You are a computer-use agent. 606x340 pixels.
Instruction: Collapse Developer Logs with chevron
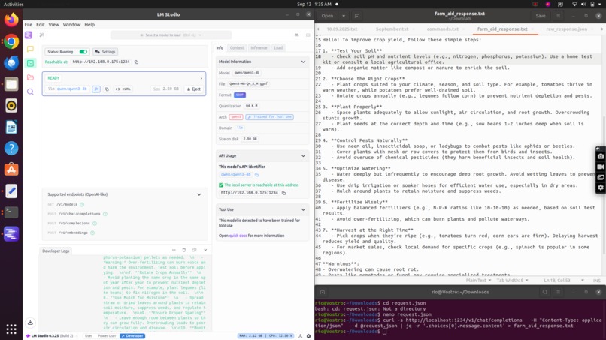205,250
